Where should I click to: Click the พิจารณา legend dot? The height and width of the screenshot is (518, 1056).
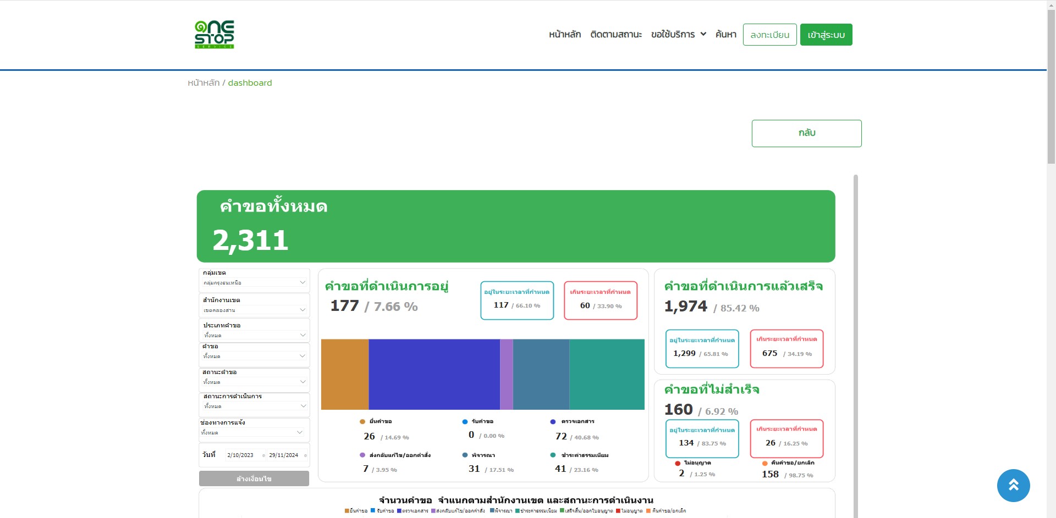pyautogui.click(x=465, y=455)
